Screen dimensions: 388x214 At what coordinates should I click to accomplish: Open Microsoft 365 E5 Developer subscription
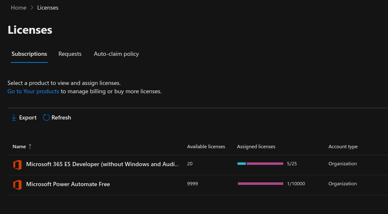click(x=102, y=164)
